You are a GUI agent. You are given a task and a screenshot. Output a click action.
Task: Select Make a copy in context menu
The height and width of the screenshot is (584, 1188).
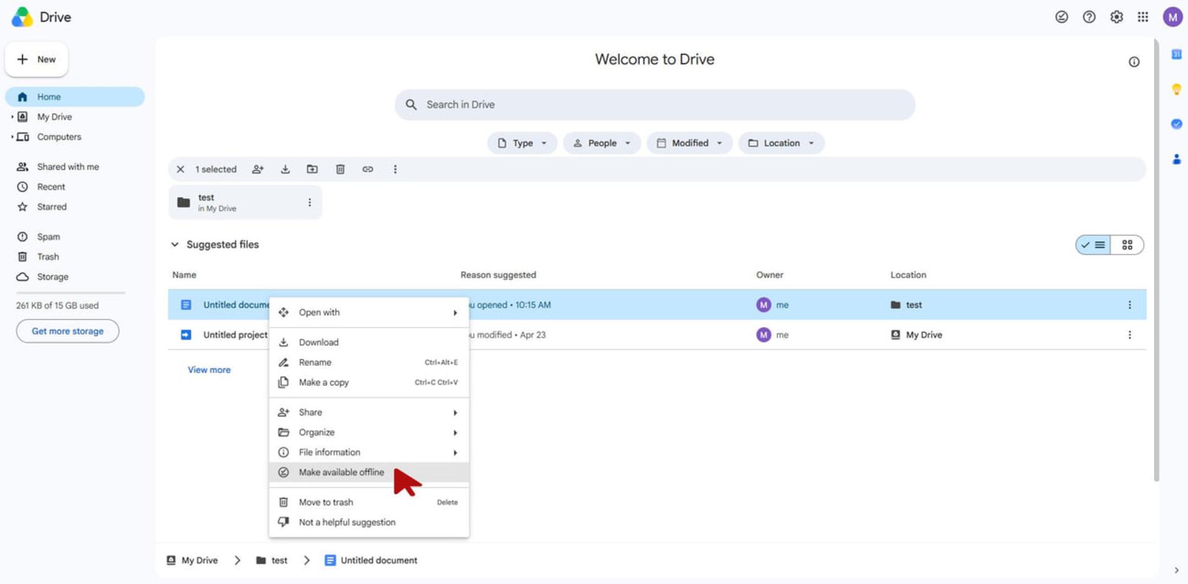369,382
